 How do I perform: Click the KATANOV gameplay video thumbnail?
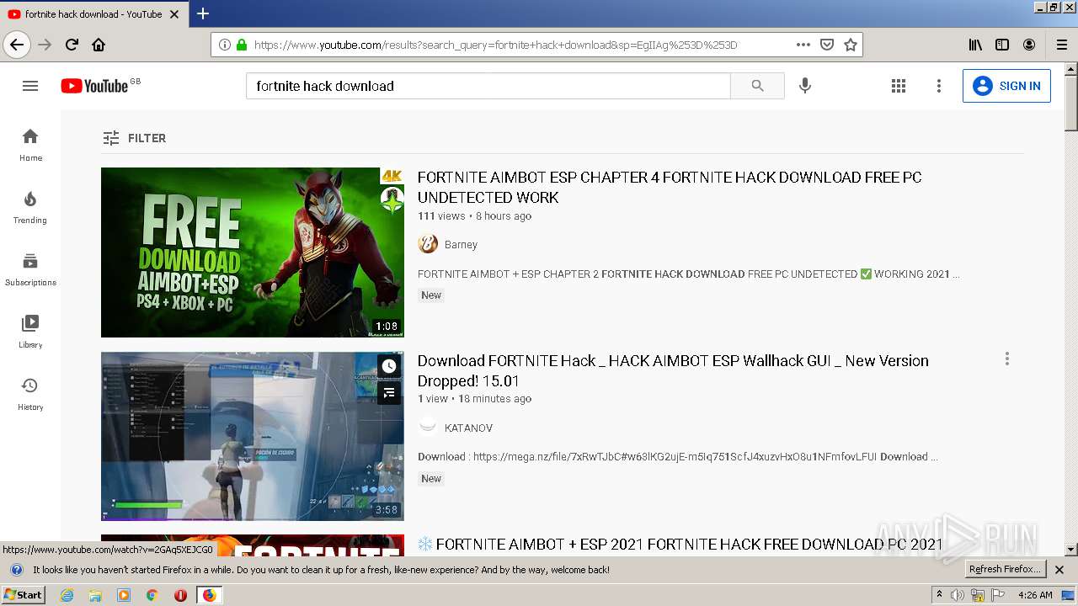pos(253,436)
